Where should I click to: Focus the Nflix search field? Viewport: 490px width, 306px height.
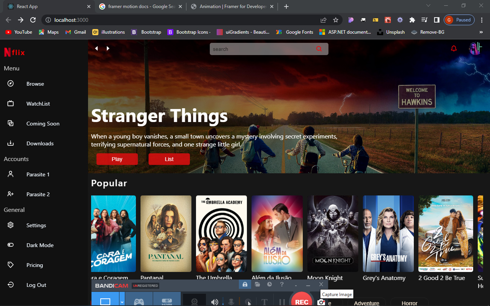click(269, 49)
